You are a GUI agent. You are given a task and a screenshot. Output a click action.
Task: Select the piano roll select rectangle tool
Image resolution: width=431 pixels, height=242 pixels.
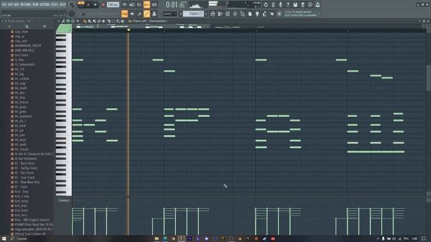click(x=113, y=21)
